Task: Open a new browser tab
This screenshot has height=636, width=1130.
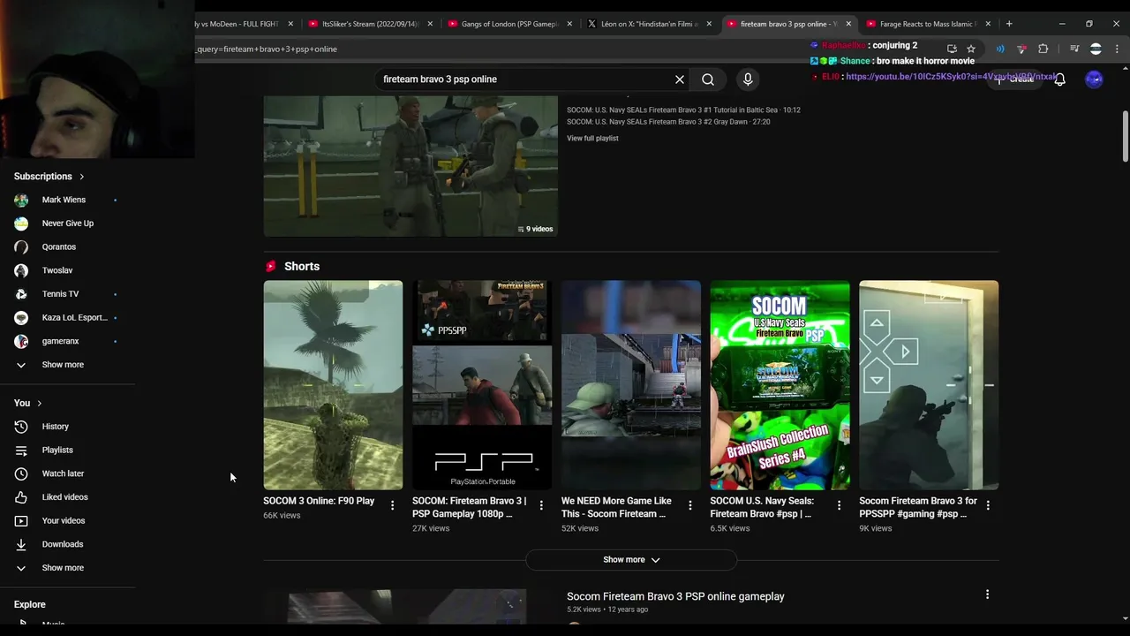Action: point(1009,24)
